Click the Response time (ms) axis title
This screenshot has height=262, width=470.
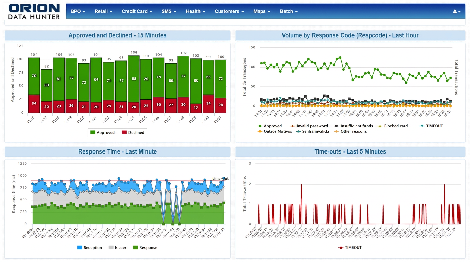click(x=14, y=194)
